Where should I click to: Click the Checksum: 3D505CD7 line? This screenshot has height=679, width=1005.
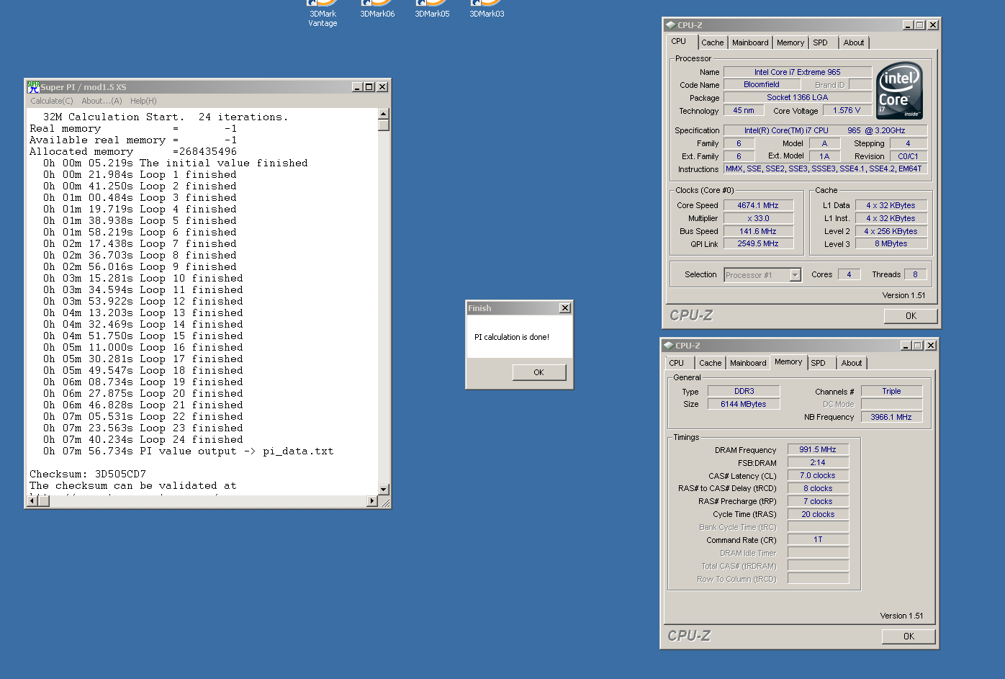click(x=88, y=474)
